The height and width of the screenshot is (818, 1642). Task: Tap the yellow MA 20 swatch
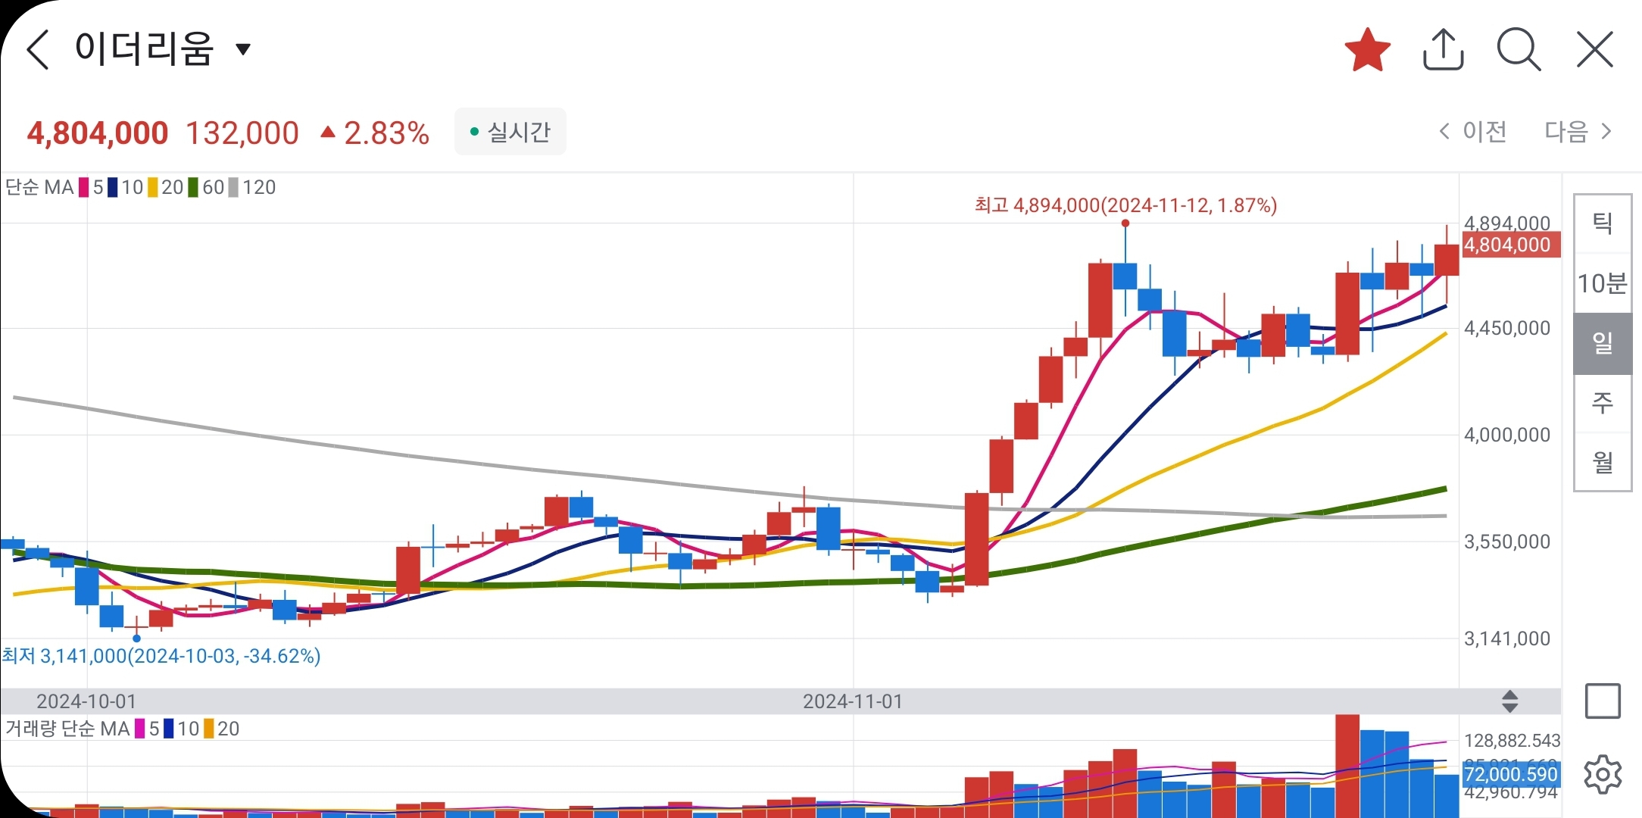[153, 187]
